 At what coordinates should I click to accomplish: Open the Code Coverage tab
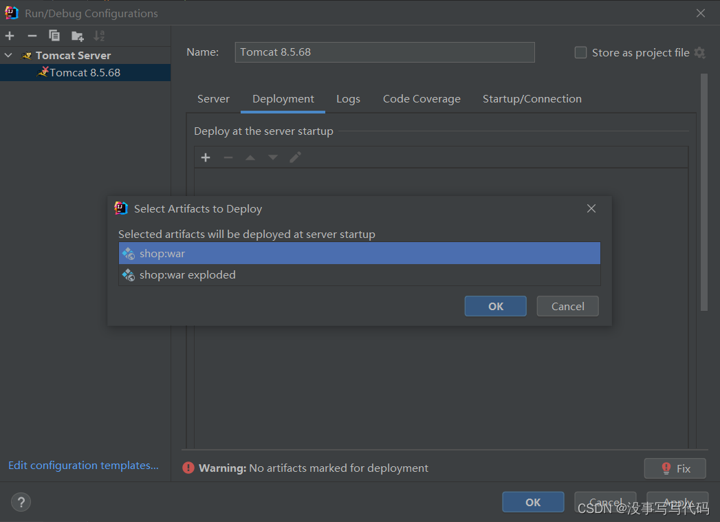422,99
